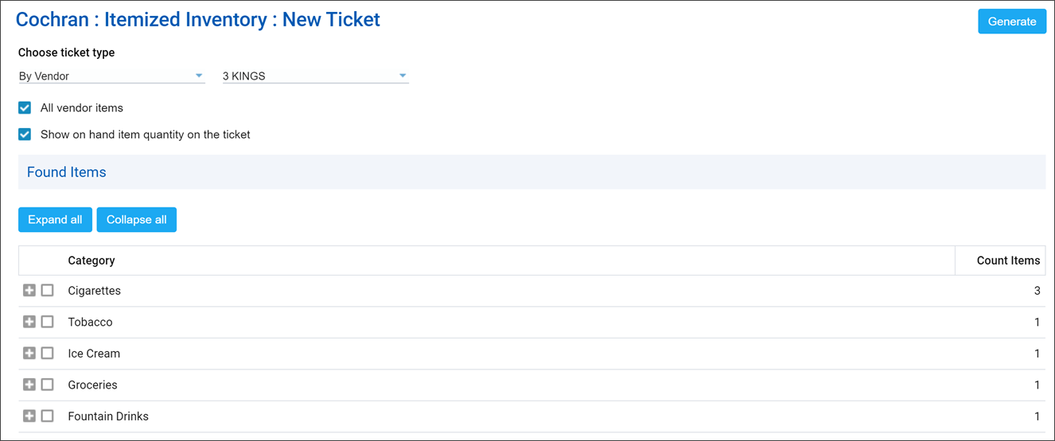Viewport: 1055px width, 441px height.
Task: Check the Ice Cream category checkbox
Action: click(48, 353)
